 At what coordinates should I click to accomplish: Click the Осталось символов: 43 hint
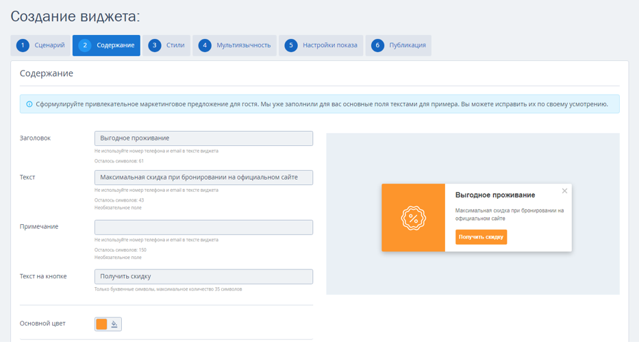(119, 200)
